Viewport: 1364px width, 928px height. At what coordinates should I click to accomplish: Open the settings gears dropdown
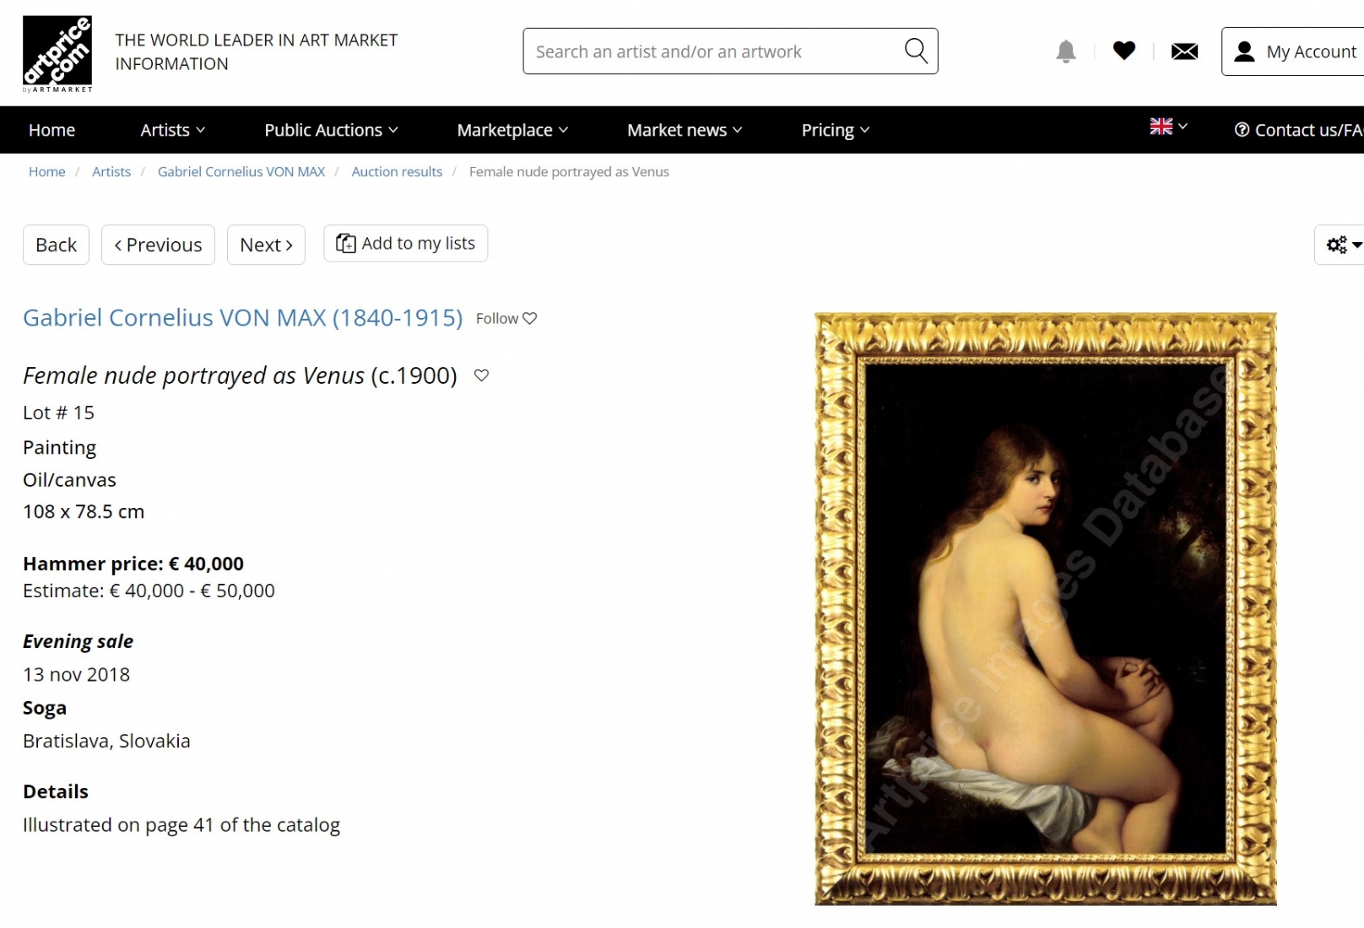1343,245
